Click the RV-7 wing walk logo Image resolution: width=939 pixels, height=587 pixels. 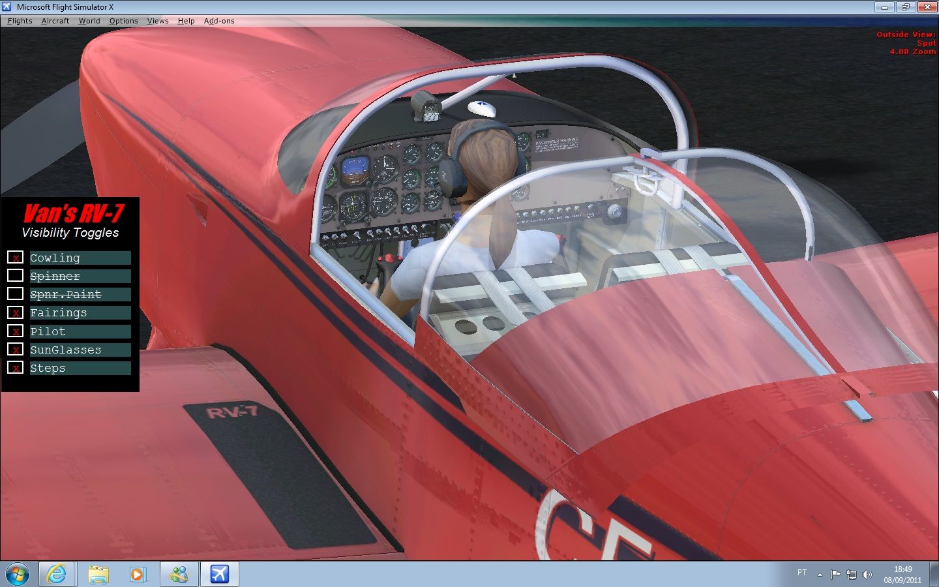point(232,412)
